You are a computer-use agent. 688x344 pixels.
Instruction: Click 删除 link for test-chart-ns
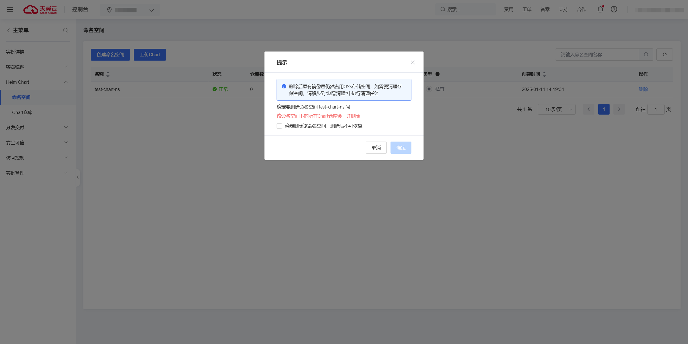(x=643, y=89)
